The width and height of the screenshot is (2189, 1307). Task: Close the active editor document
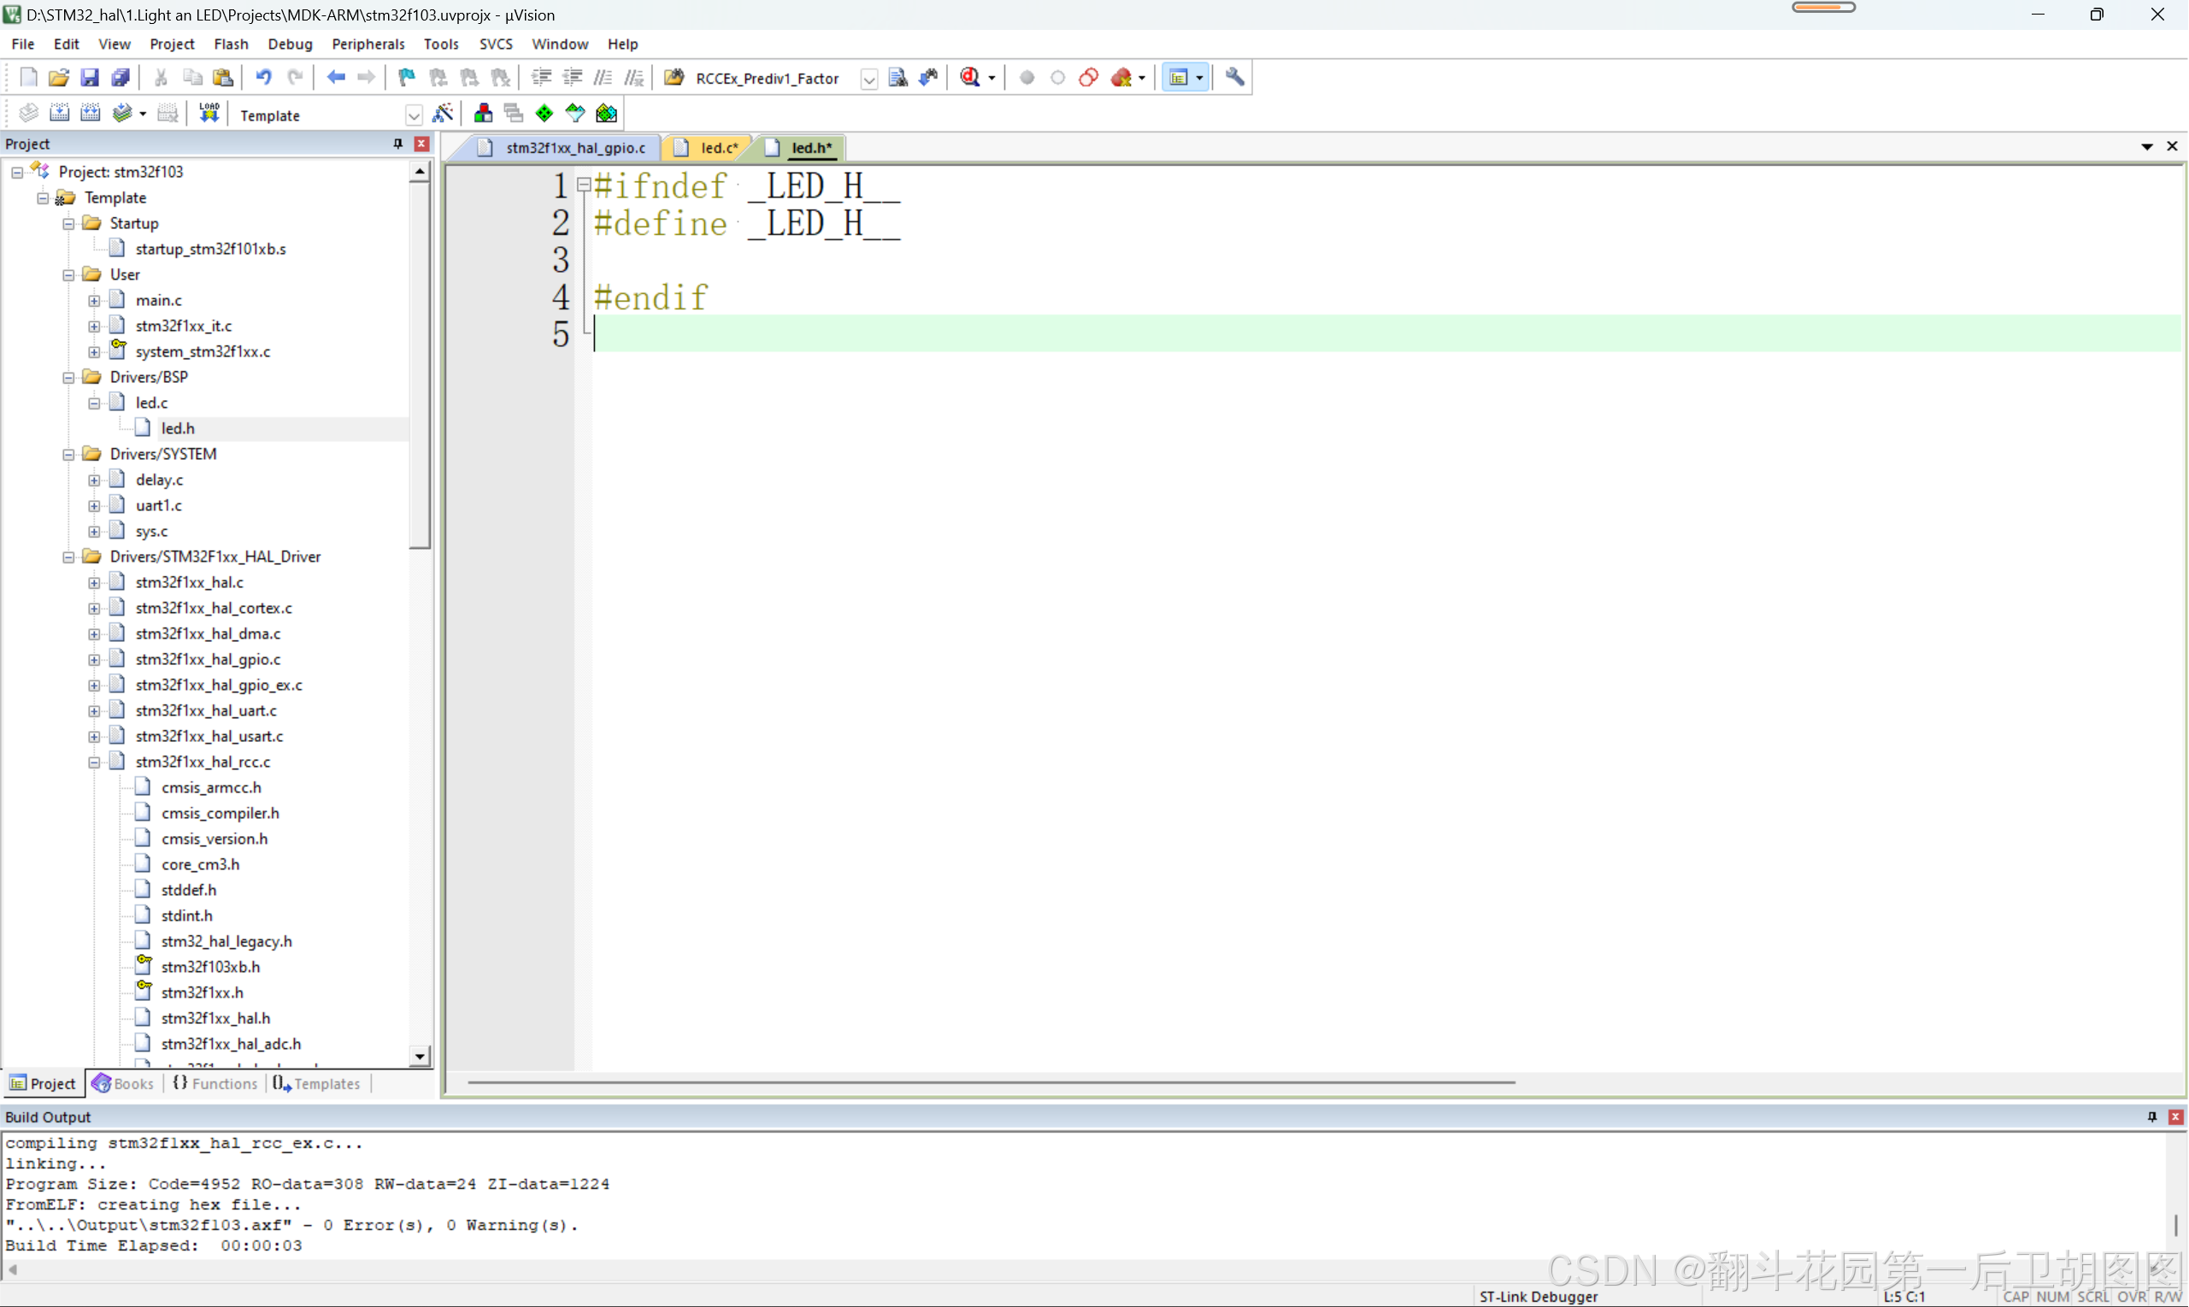point(2171,146)
